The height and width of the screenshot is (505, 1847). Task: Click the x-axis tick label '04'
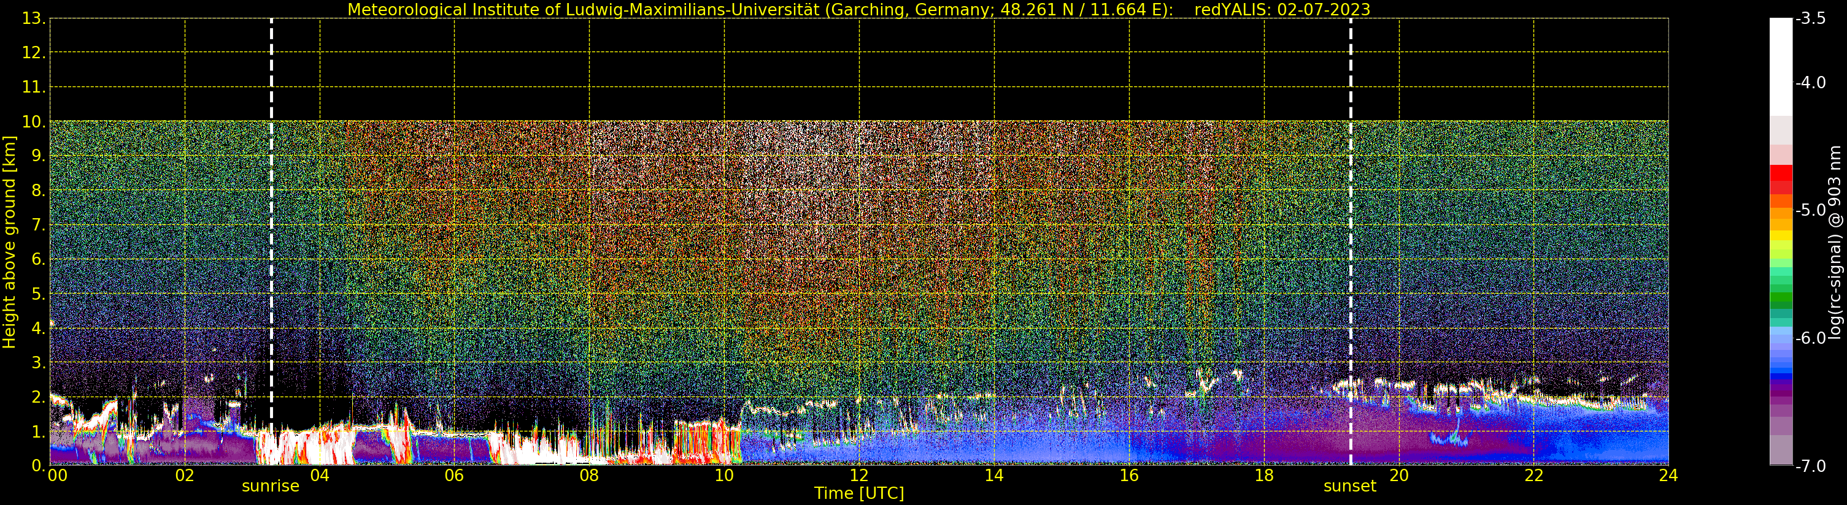point(319,476)
